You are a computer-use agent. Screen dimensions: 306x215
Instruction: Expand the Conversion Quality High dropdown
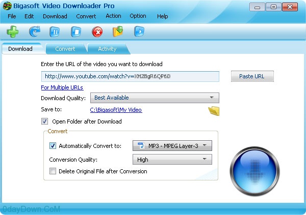click(172, 160)
